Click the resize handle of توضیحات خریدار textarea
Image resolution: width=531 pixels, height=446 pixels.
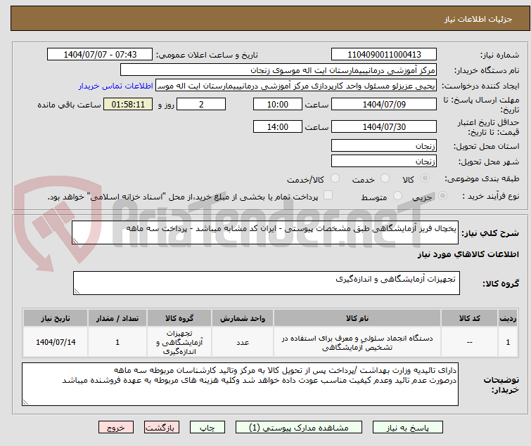tap(25, 402)
